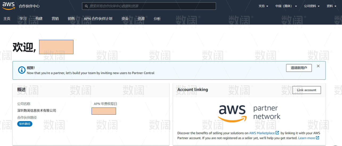This screenshot has width=342, height=146.
Task: Click the 祝贺! banner title
Action: (x=31, y=68)
